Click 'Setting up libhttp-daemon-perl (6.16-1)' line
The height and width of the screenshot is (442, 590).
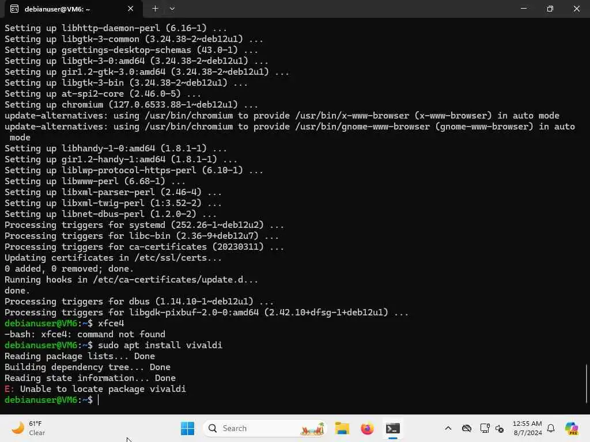click(x=115, y=28)
